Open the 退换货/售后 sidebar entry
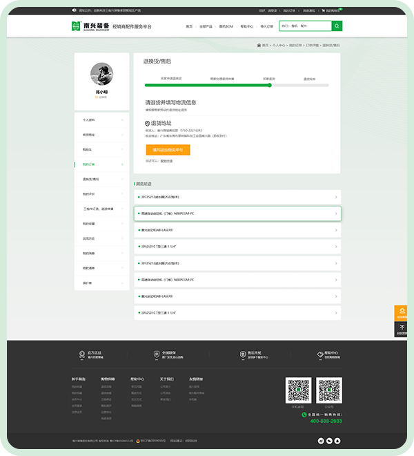The width and height of the screenshot is (414, 456). [101, 179]
